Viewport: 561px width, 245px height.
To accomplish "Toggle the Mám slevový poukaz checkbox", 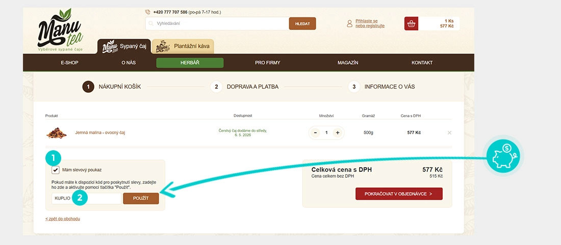I will (x=56, y=170).
